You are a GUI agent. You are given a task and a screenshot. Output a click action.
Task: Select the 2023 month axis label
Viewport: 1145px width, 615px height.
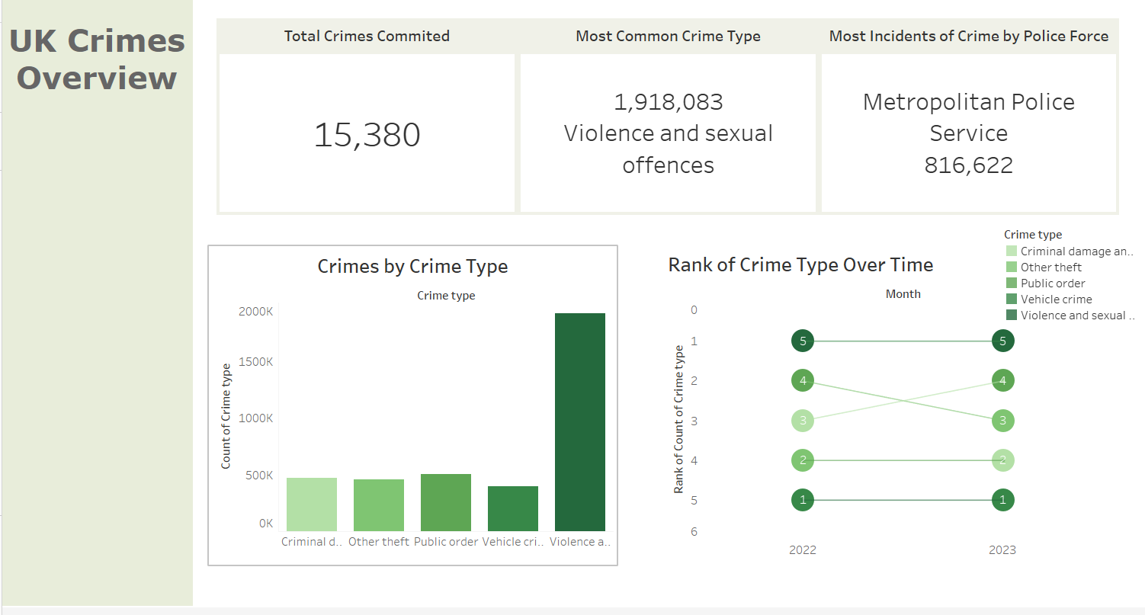[x=1002, y=550]
